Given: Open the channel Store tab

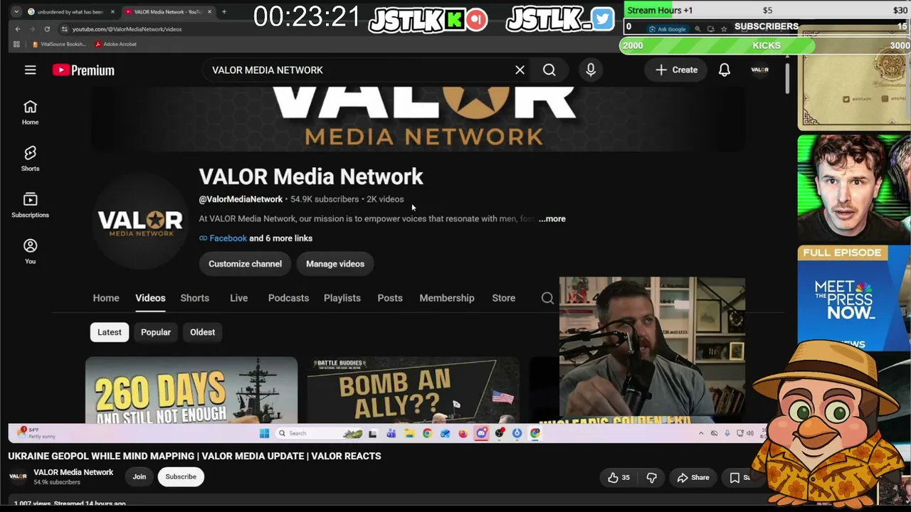Looking at the screenshot, I should [504, 298].
